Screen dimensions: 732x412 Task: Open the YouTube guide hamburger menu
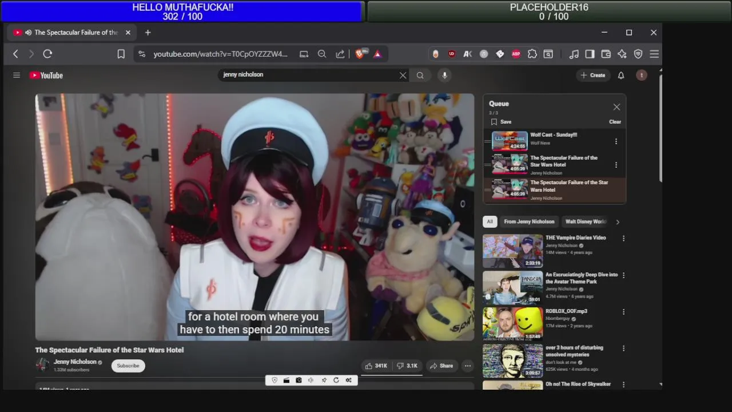pos(17,75)
